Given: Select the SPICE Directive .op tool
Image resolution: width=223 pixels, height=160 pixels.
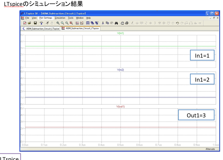Looking at the screenshot, I should [200, 23].
